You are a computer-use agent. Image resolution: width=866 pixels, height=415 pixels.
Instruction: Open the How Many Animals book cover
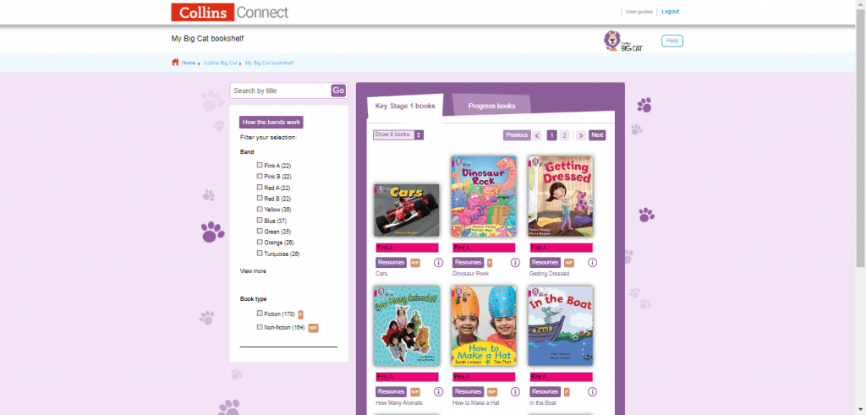click(407, 325)
